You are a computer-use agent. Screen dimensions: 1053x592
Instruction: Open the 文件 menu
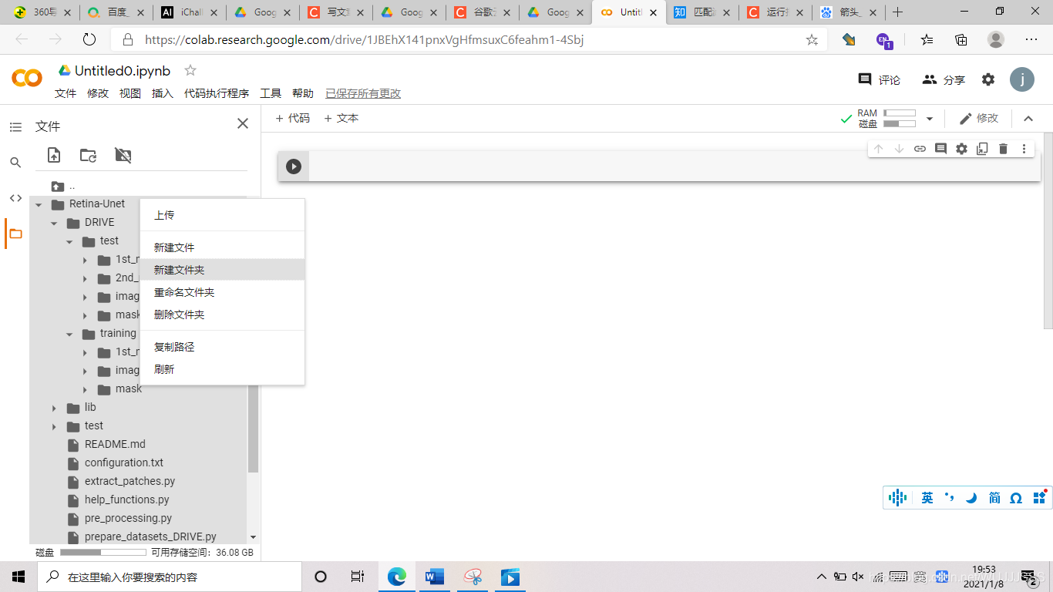point(66,93)
